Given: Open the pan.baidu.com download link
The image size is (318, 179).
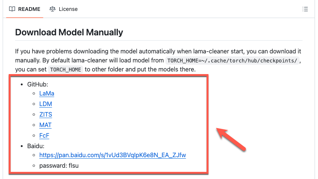Looking at the screenshot, I should [x=113, y=155].
